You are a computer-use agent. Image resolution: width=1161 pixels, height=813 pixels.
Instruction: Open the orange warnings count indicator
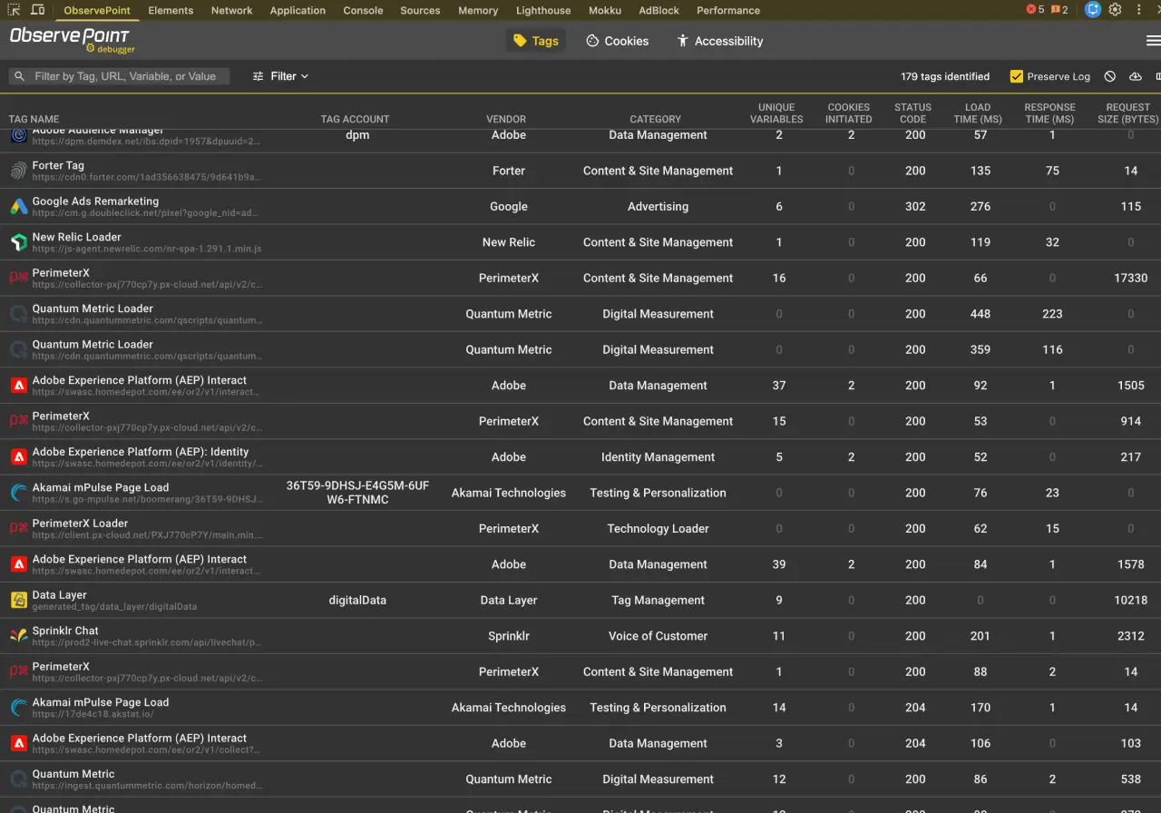1059,10
